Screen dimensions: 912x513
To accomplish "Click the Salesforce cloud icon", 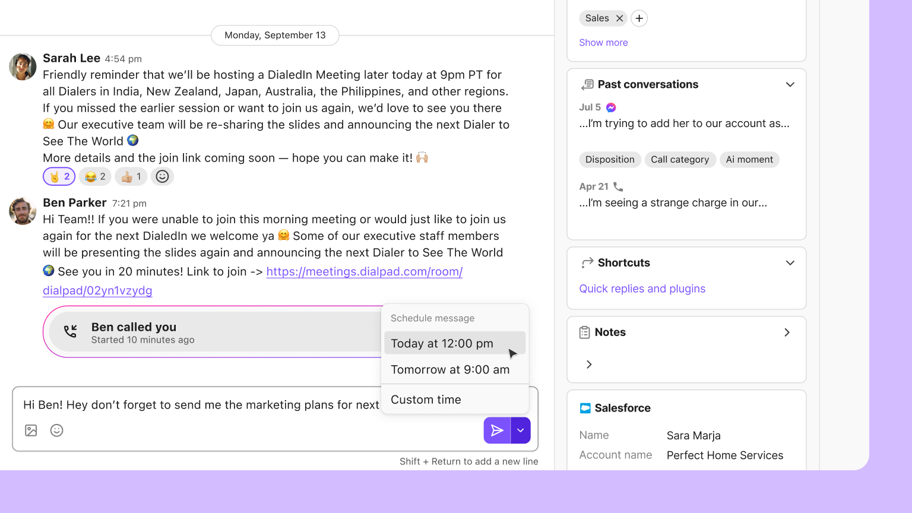I will click(x=585, y=408).
